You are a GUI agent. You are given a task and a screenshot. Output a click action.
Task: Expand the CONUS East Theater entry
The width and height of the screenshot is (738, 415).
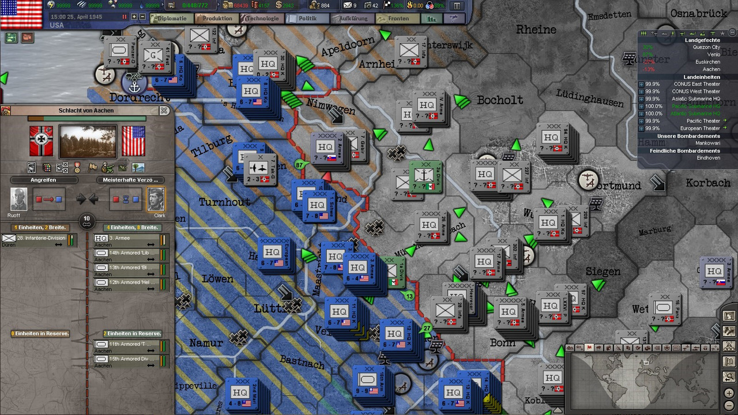(x=642, y=84)
